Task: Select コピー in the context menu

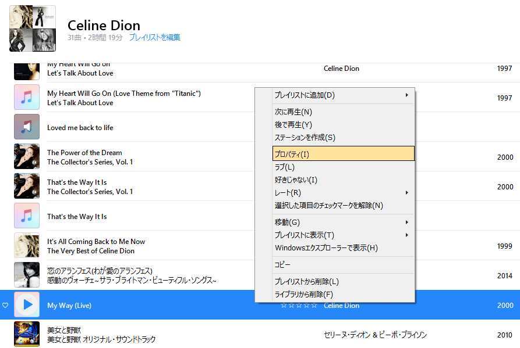Action: click(344, 265)
